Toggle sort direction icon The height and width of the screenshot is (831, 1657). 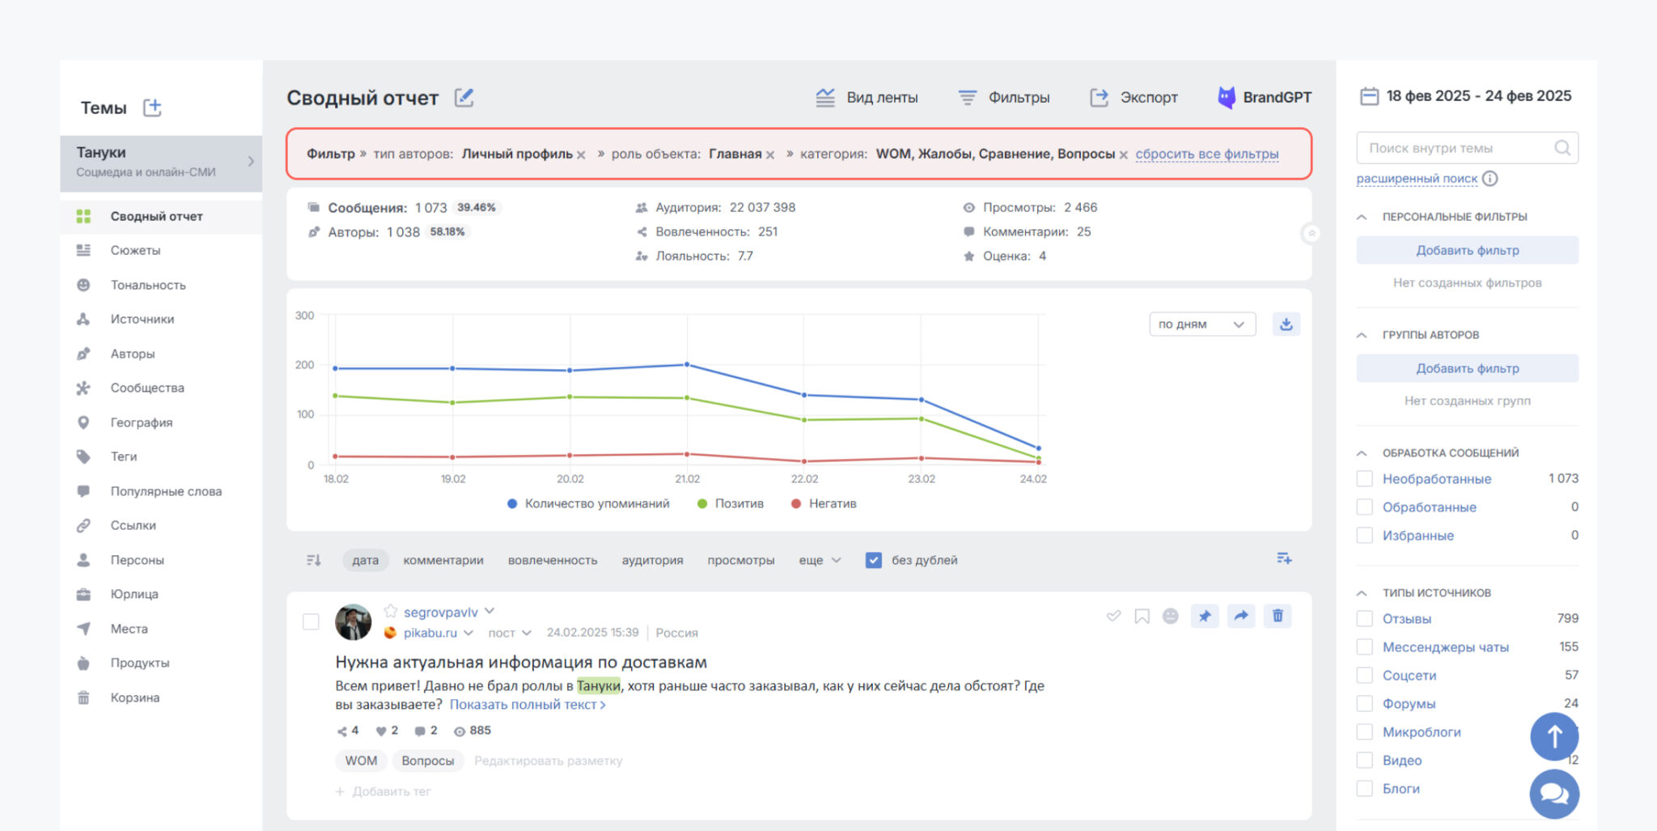click(x=314, y=560)
